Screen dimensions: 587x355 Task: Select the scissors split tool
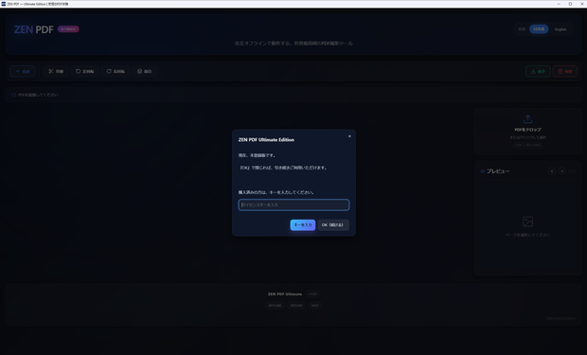(x=56, y=71)
